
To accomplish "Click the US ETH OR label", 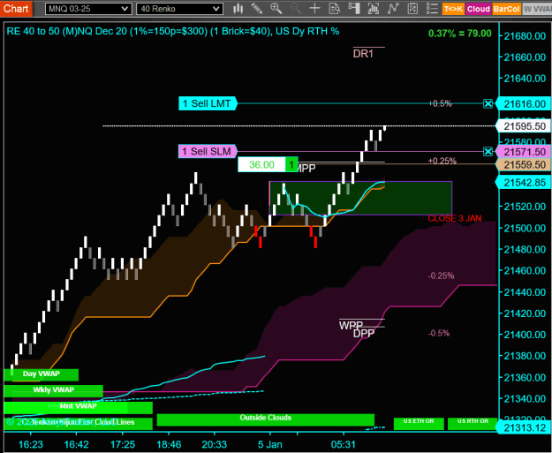I will coord(419,423).
